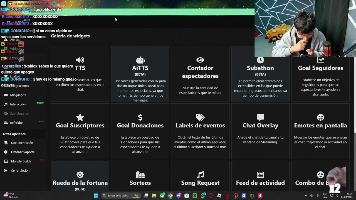Click the monitor icon next to MonsterBuilds
The width and height of the screenshot is (356, 200).
pos(6,161)
